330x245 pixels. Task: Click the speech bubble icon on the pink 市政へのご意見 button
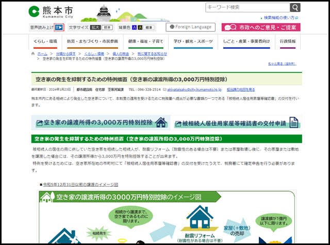229,27
